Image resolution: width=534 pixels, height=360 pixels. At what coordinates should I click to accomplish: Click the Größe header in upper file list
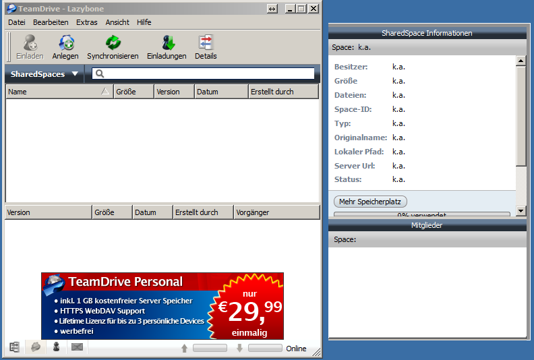(134, 92)
